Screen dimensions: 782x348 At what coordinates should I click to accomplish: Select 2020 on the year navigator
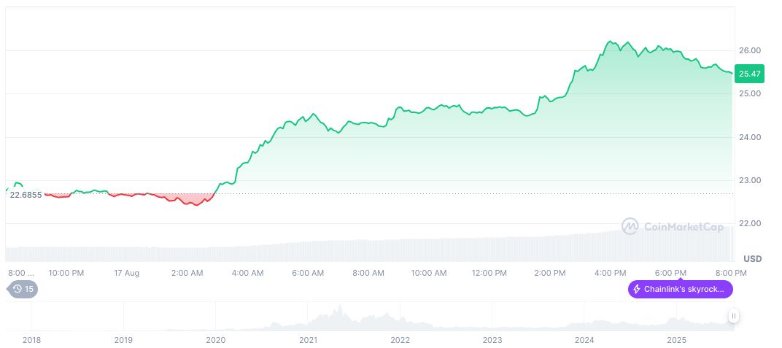(215, 340)
